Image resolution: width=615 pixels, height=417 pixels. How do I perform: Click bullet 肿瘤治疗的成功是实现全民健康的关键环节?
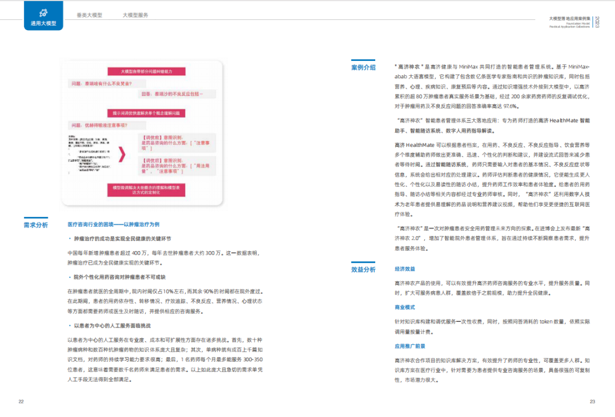coord(122,239)
